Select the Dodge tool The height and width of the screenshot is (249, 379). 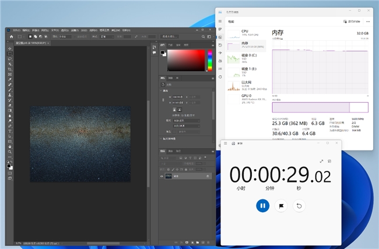pyautogui.click(x=10, y=121)
